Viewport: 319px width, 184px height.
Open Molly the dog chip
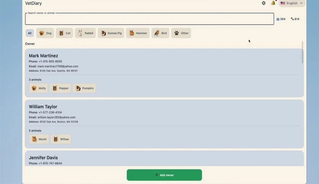tap(39, 88)
